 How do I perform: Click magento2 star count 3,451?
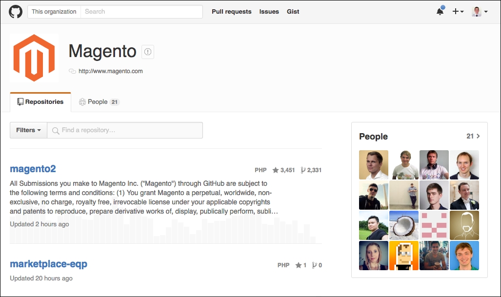click(284, 170)
